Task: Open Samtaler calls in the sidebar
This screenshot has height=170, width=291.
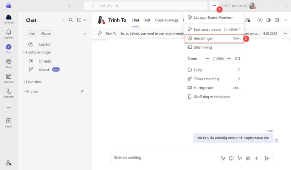Action: tap(8, 93)
